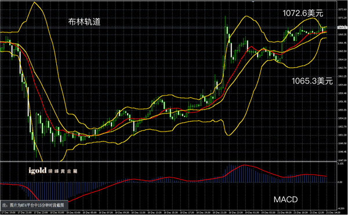Click the 1072.6美元 price annotation
The width and height of the screenshot is (348, 215).
point(303,13)
